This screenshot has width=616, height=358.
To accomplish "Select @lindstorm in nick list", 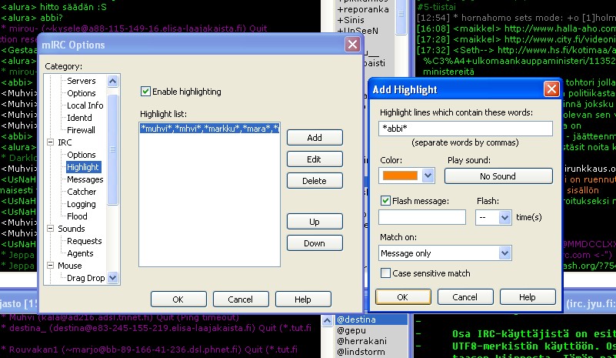I will 361,352.
